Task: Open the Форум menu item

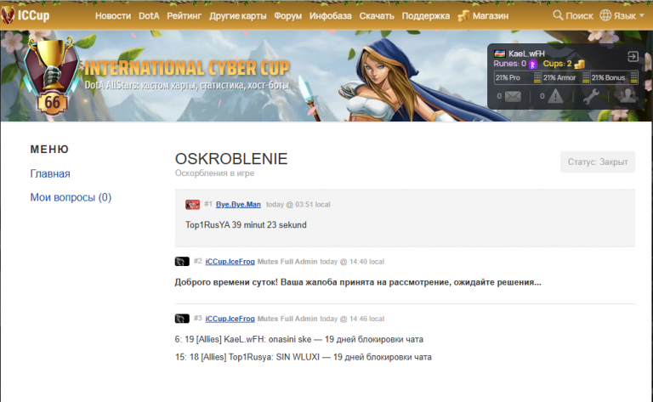Action: coord(287,16)
